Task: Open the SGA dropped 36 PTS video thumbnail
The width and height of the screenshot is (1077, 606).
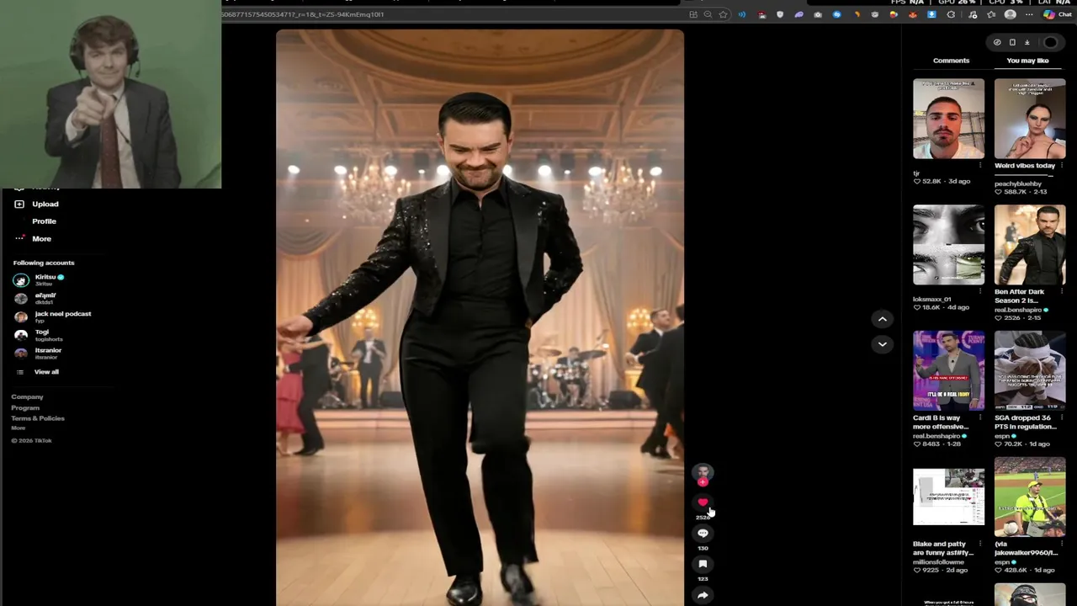Action: [x=1030, y=371]
